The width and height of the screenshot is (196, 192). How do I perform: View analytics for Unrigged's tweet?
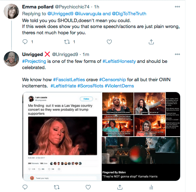pos(151,187)
